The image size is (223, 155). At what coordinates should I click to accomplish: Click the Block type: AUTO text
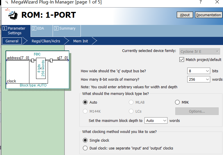coord(33,85)
